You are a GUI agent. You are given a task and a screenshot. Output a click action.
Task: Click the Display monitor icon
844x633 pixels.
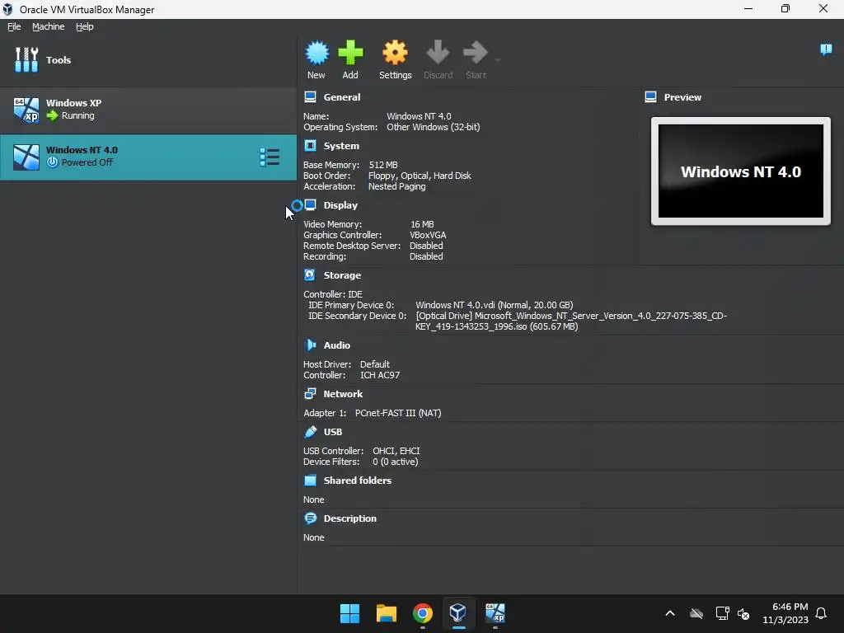pos(310,204)
